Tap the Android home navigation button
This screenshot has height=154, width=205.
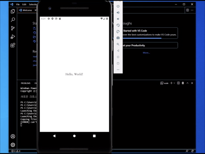[74, 136]
